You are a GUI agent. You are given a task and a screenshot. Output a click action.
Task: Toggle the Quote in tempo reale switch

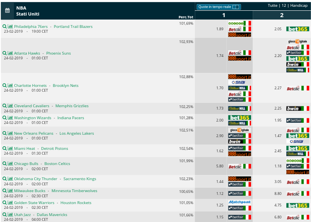click(236, 7)
